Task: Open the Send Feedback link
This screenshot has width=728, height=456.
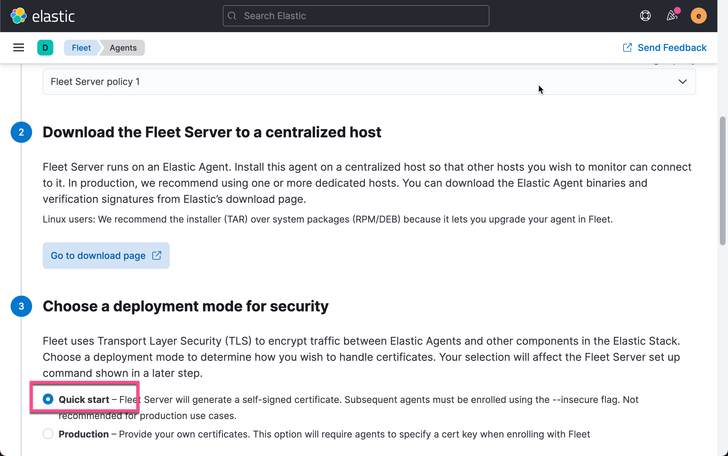Action: click(x=672, y=47)
